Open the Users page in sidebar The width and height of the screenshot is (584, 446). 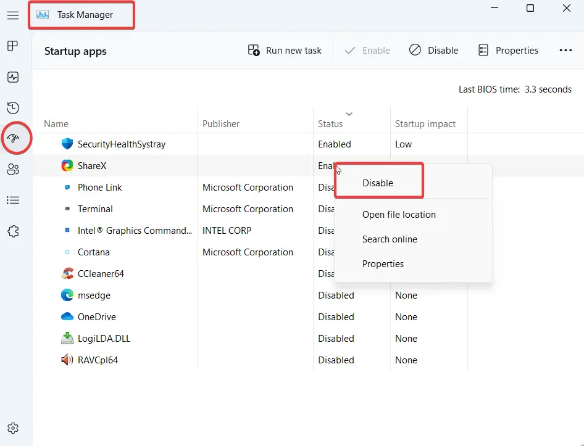(x=13, y=170)
